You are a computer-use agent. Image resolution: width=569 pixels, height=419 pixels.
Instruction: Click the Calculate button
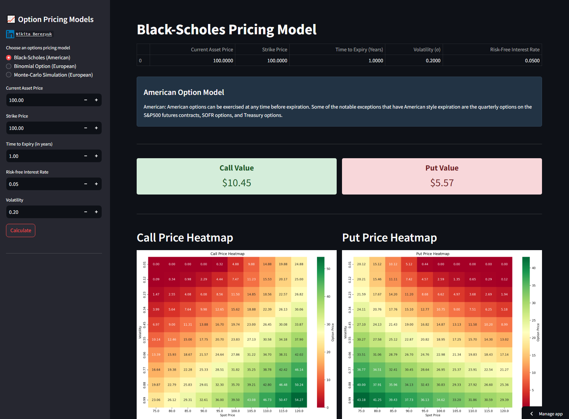click(20, 230)
